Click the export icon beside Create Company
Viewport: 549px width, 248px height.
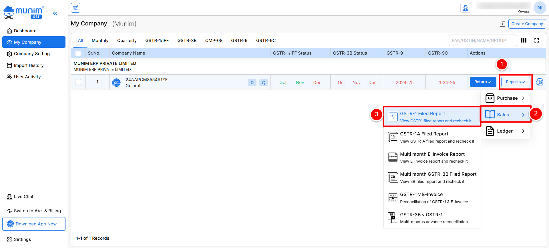click(502, 24)
